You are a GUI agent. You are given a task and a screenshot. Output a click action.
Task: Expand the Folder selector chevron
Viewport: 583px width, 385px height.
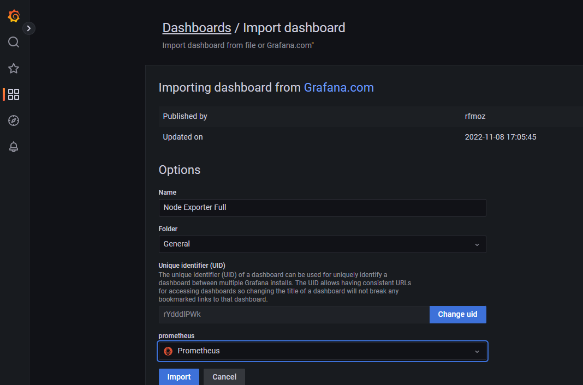point(477,244)
